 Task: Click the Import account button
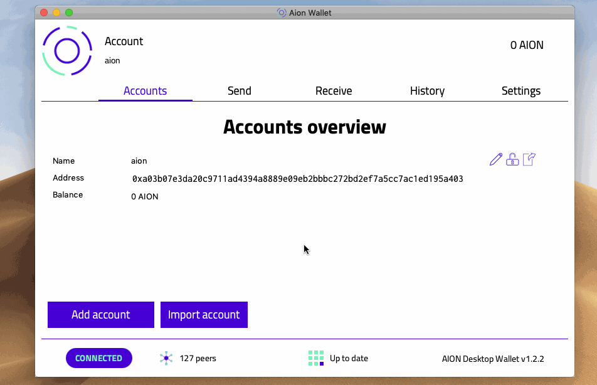204,315
